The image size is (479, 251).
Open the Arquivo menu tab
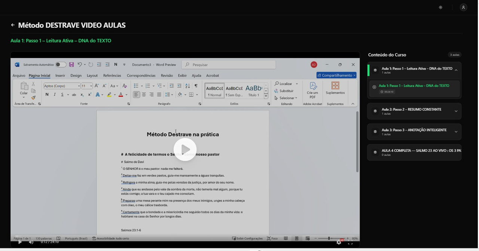(19, 76)
